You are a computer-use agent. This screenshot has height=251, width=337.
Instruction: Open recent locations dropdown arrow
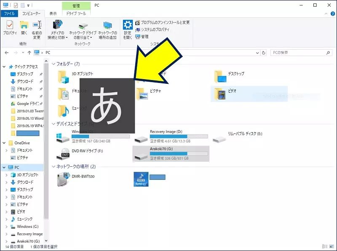(x=23, y=53)
